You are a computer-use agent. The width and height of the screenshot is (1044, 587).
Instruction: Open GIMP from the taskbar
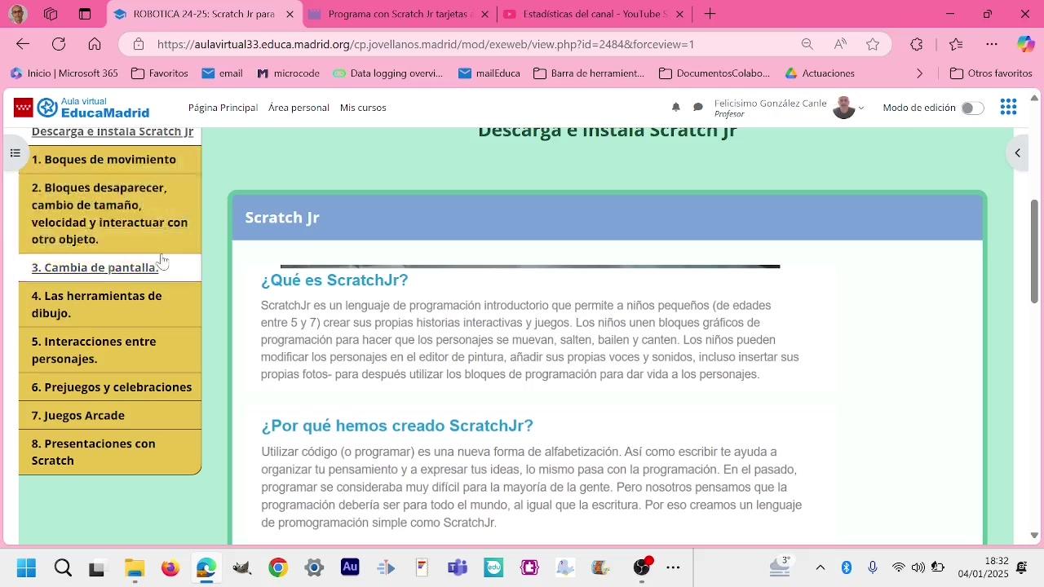(241, 568)
